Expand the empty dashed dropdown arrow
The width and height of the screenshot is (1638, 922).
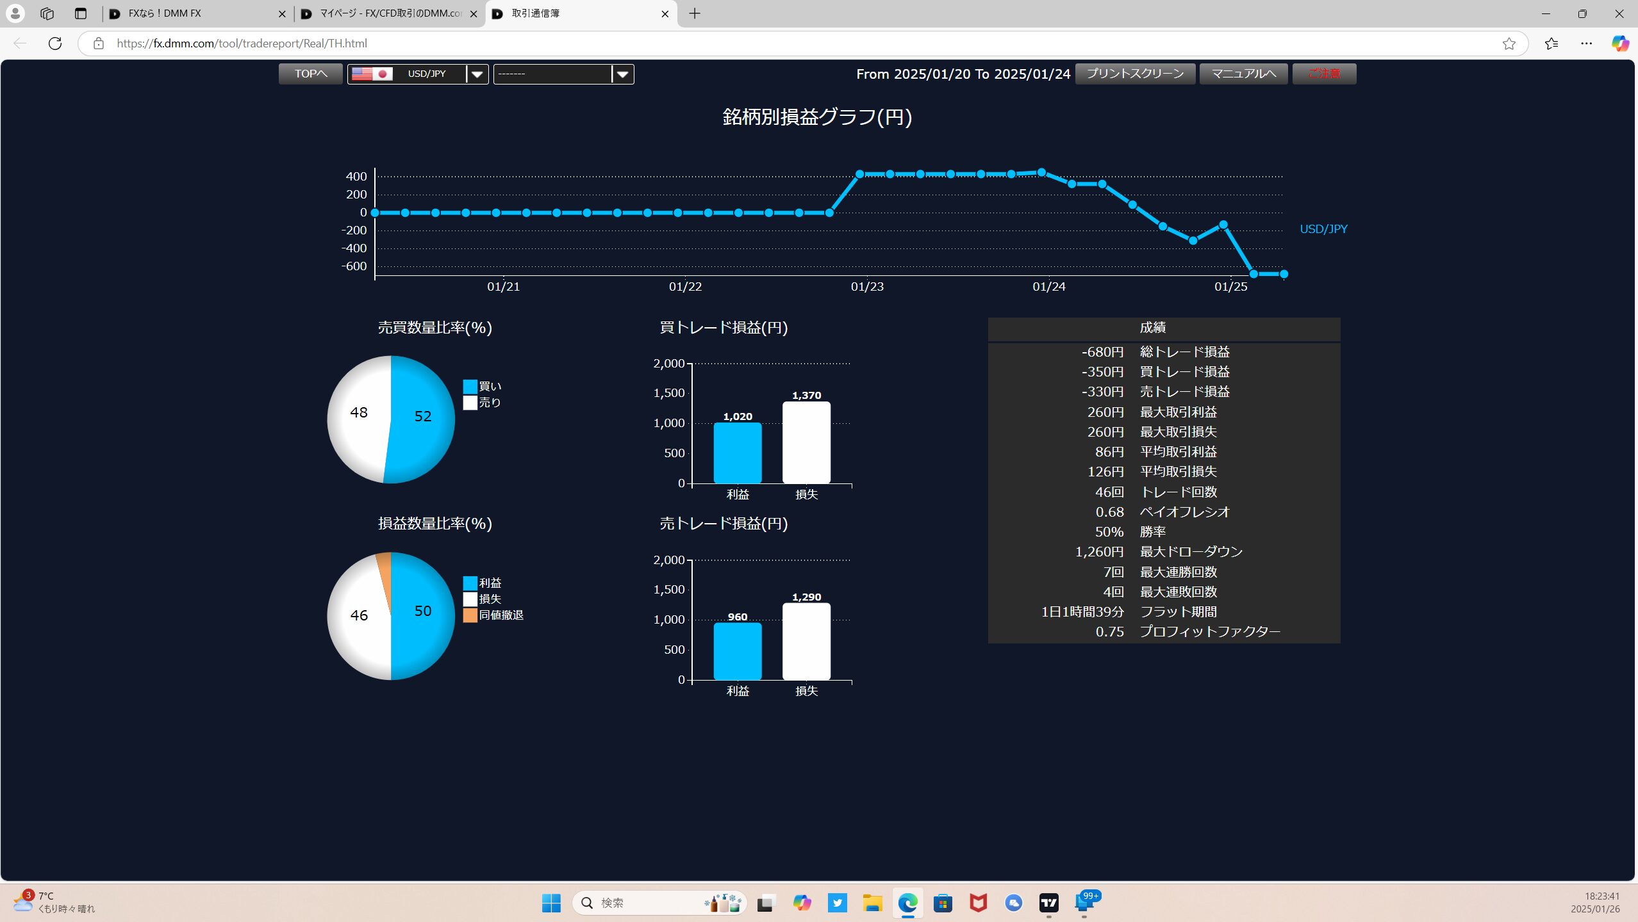click(622, 74)
